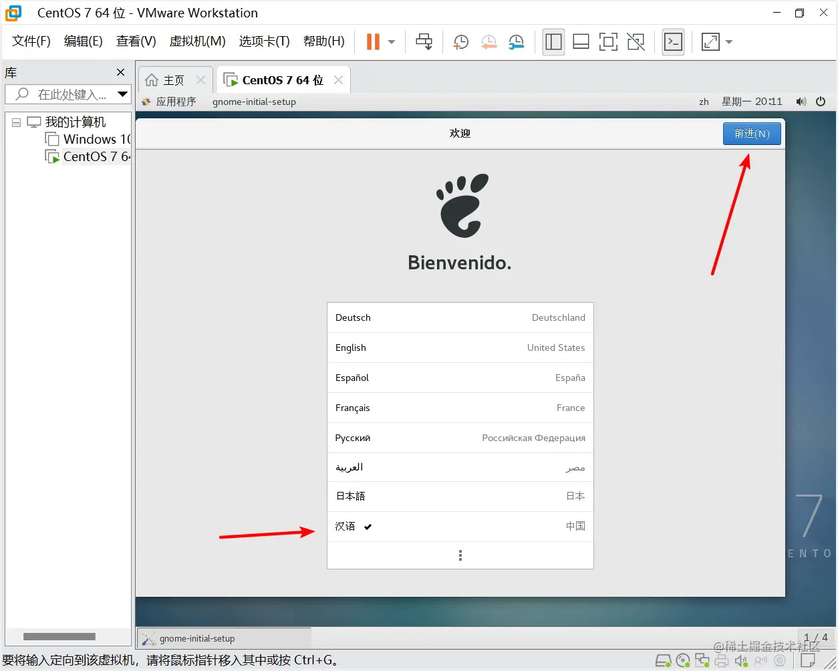Click the Send Ctrl+Alt+Del toolbar icon
This screenshot has height=671, width=838.
point(424,41)
